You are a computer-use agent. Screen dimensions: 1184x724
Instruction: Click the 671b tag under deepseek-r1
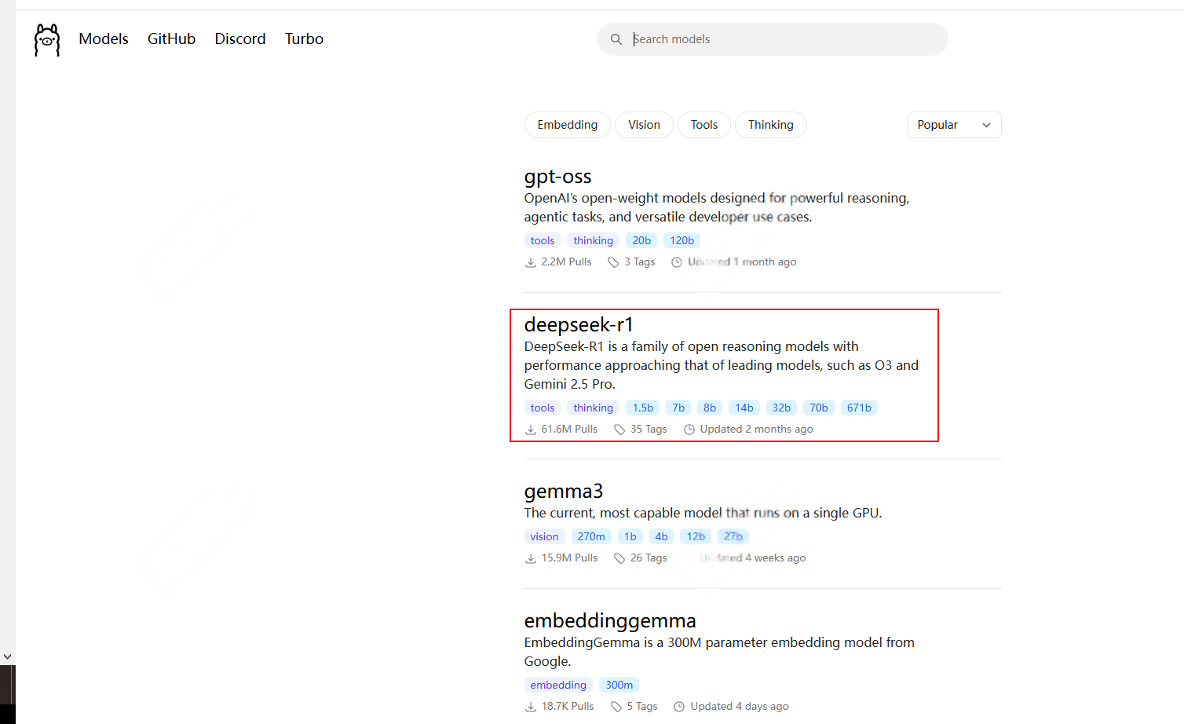(x=859, y=408)
